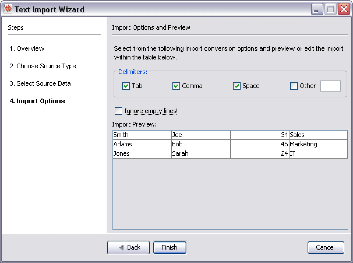This screenshot has width=353, height=263.
Task: Click the Other delimiter text field
Action: [x=330, y=86]
